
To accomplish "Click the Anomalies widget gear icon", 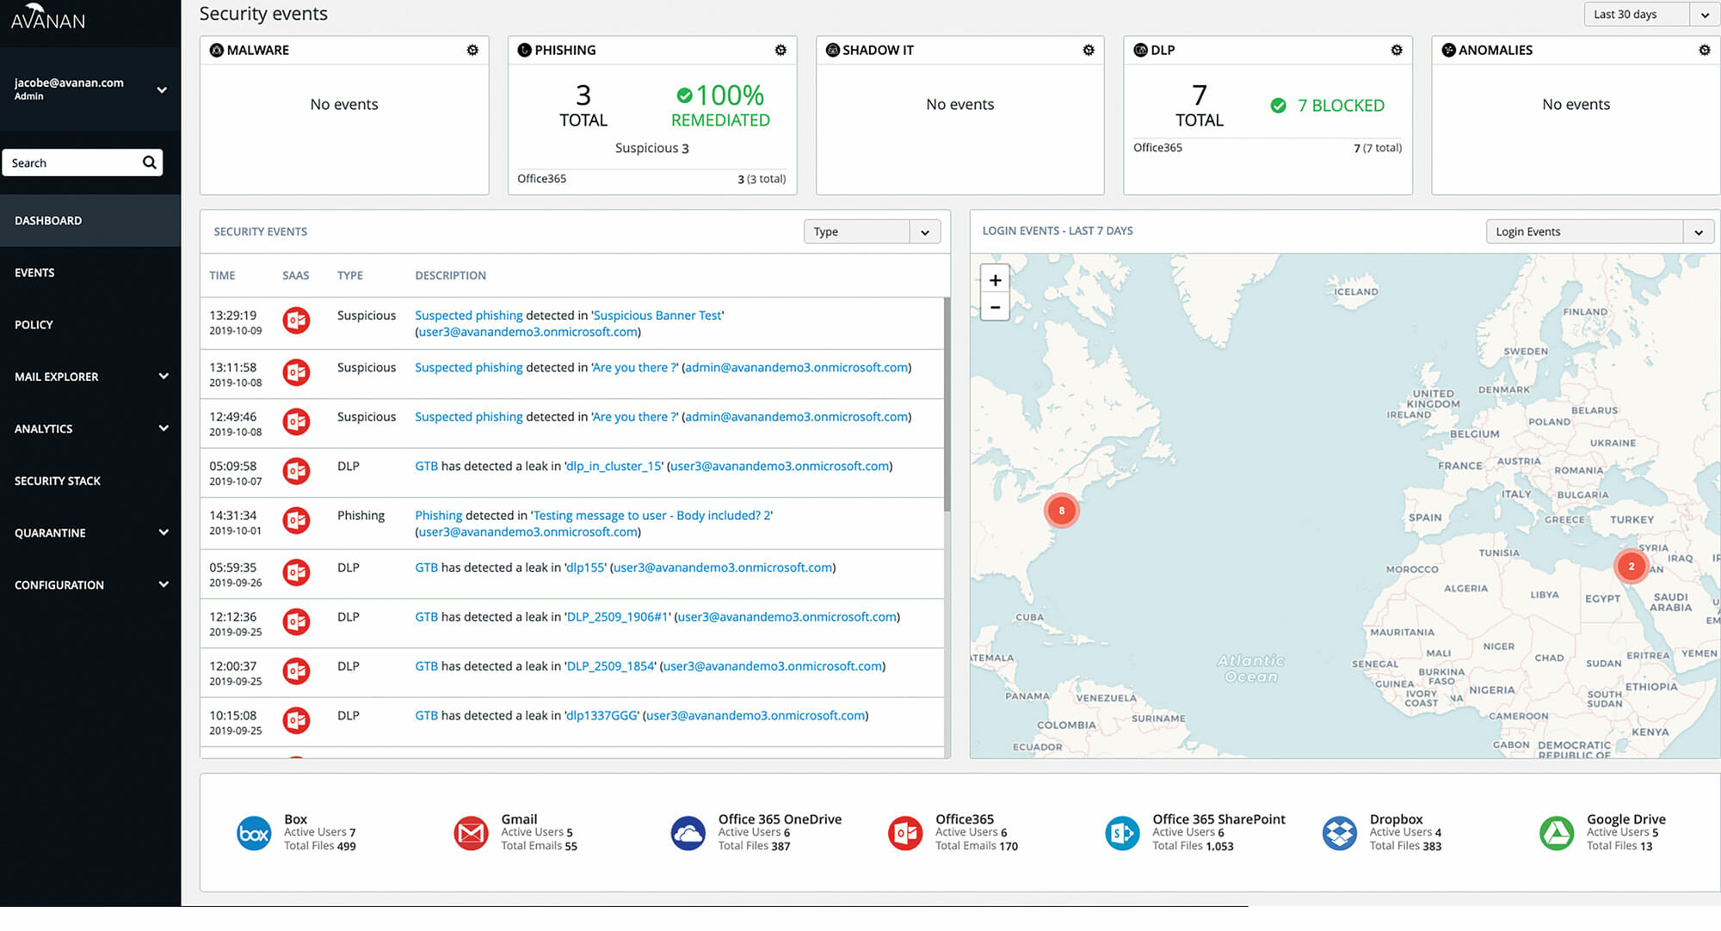I will coord(1705,50).
